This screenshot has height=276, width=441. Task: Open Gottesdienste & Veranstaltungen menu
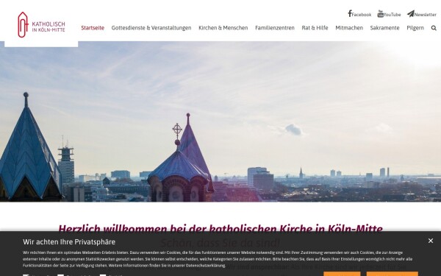pos(151,28)
